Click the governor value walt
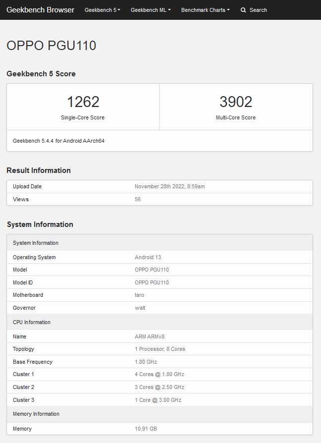Image resolution: width=321 pixels, height=443 pixels. click(140, 308)
